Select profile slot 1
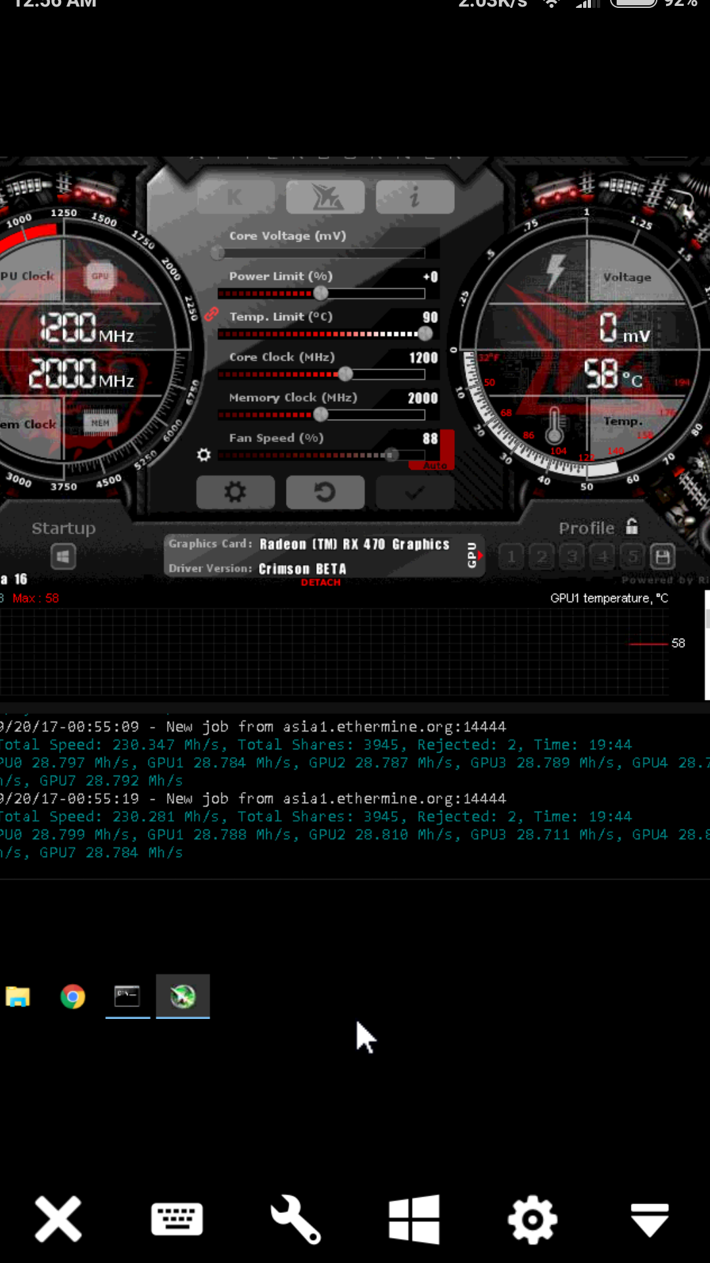This screenshot has width=710, height=1263. pyautogui.click(x=511, y=557)
